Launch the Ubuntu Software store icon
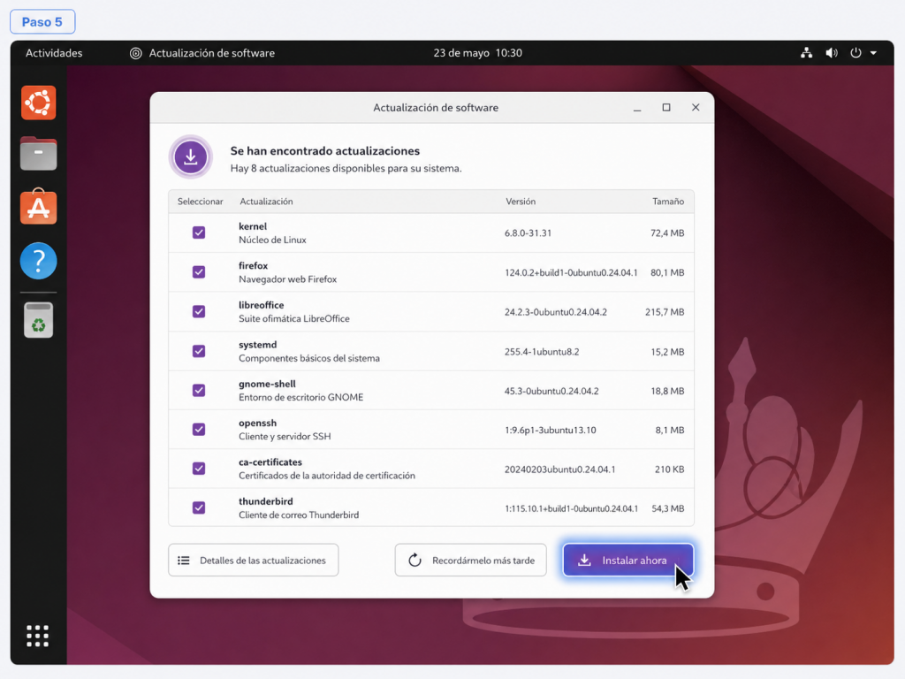The height and width of the screenshot is (679, 905). tap(39, 206)
